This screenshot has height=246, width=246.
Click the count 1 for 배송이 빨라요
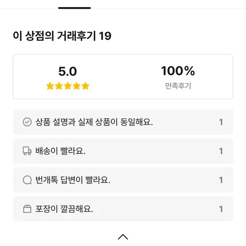coord(221,151)
